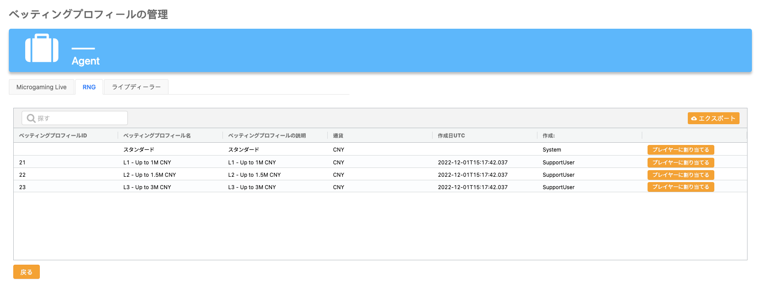Viewport: 759px width, 308px height.
Task: Click the ベッティングプロフィールの説明 column header
Action: pos(267,136)
